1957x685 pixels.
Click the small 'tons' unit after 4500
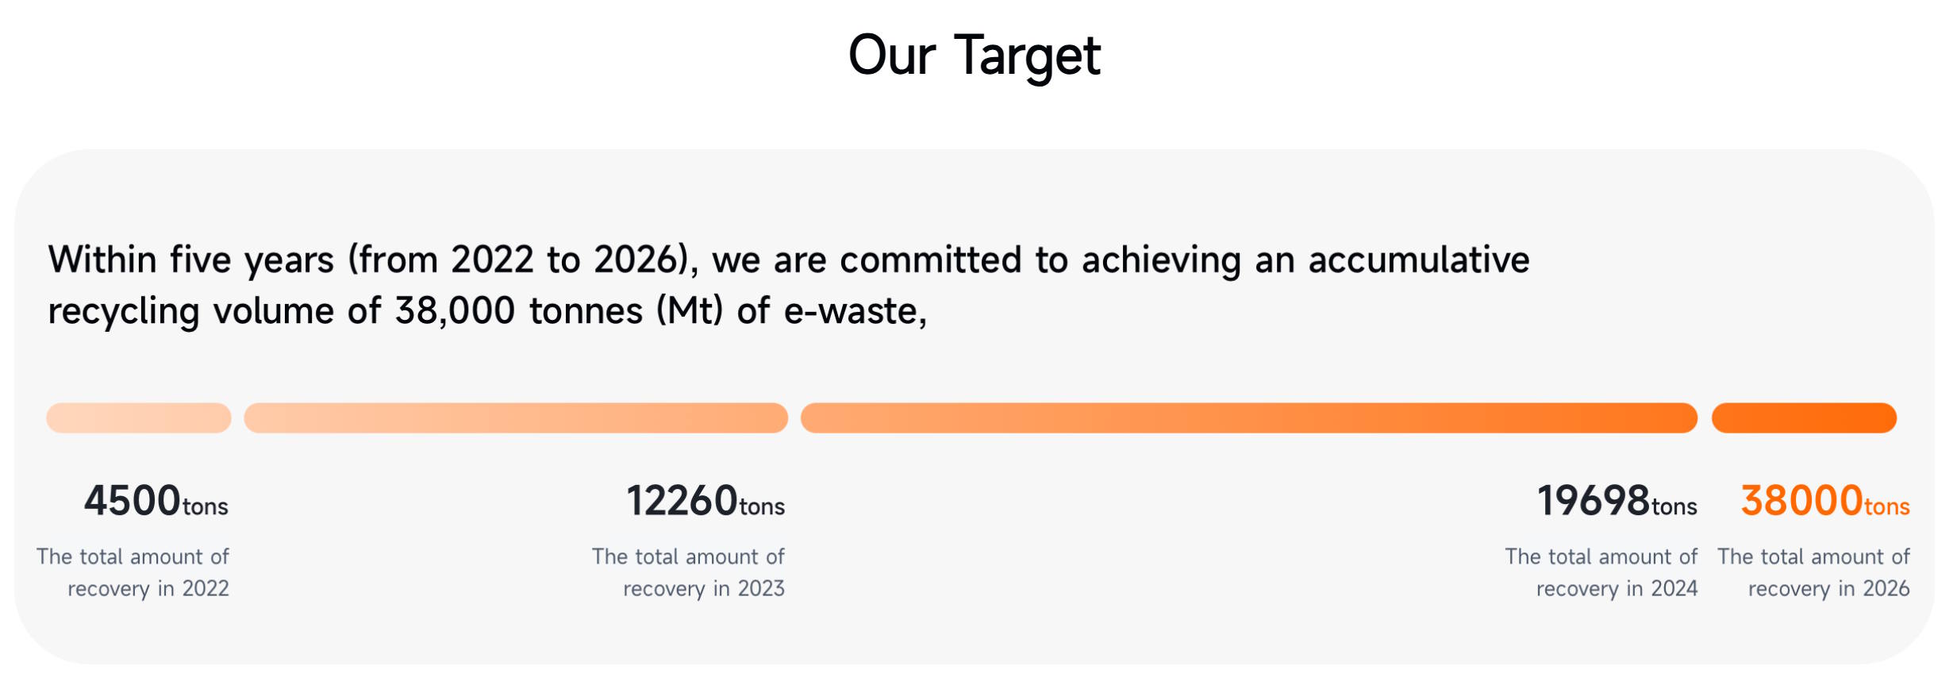[x=206, y=506]
